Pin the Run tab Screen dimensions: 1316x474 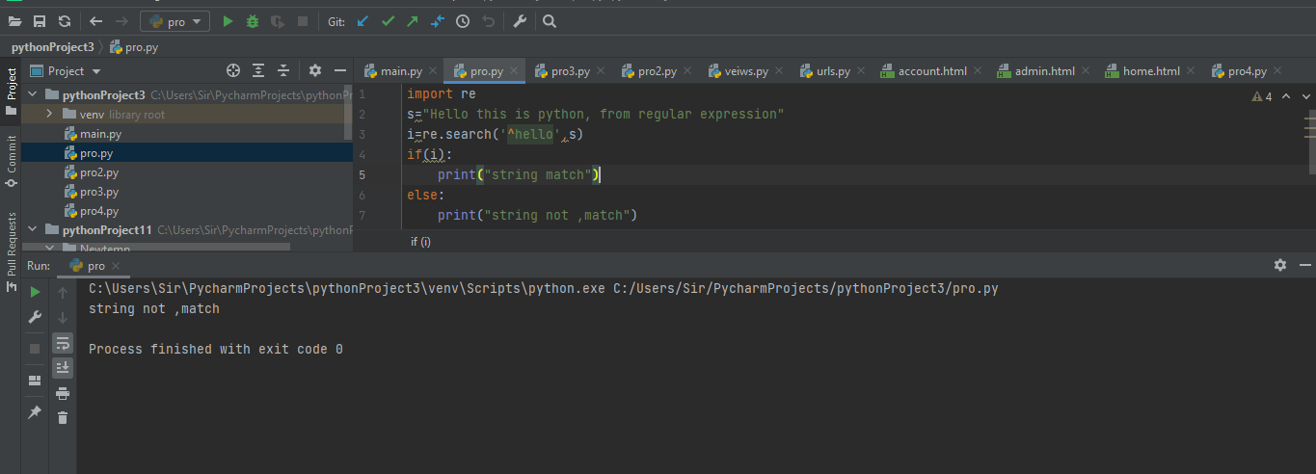35,412
